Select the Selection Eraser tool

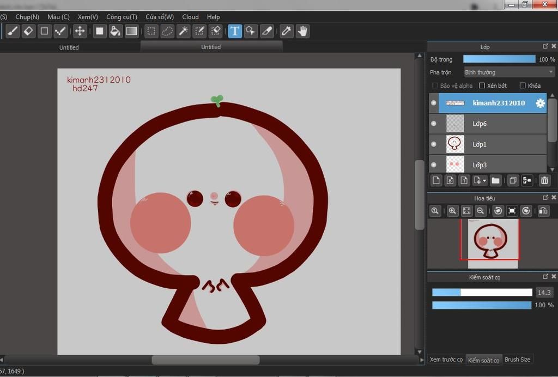[x=216, y=31]
